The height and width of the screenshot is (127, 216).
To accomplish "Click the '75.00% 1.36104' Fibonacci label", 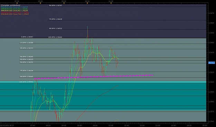I will pyautogui.click(x=27, y=71).
